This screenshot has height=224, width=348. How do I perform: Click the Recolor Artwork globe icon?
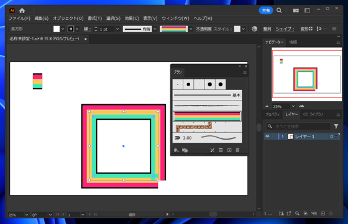coord(255,29)
